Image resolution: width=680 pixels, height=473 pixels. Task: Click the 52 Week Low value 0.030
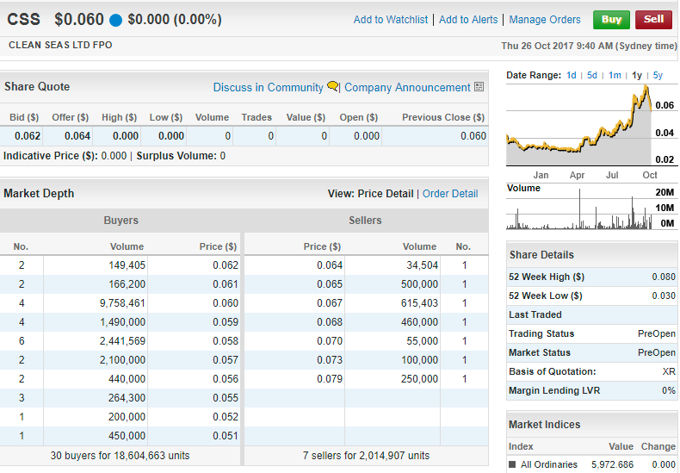(664, 296)
